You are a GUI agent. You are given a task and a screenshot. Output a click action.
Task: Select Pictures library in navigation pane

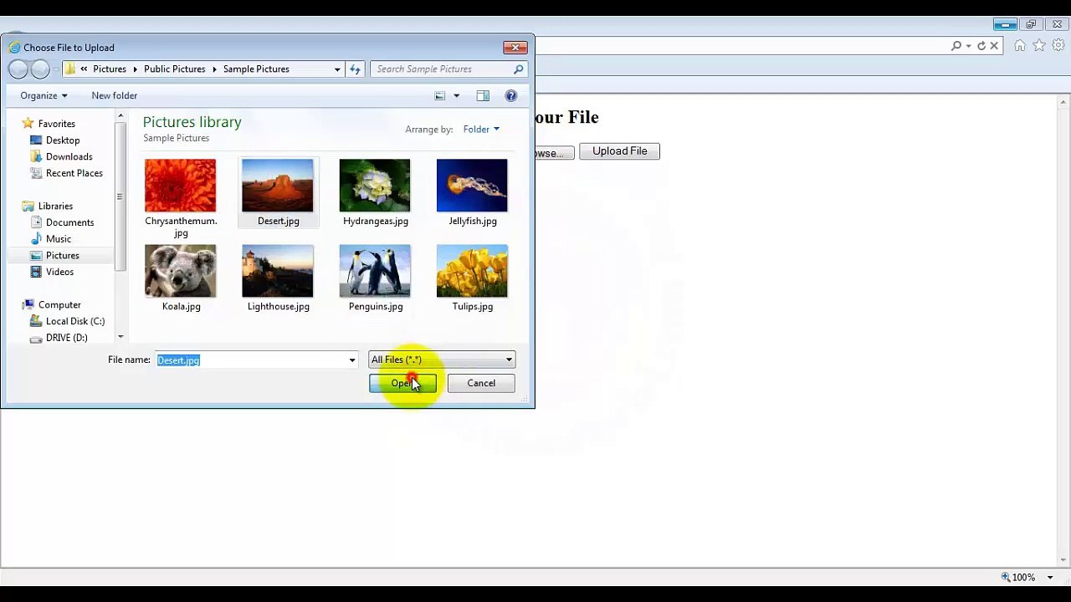[x=62, y=255]
